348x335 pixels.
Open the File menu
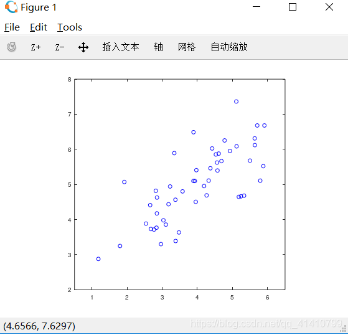[12, 27]
